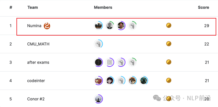This screenshot has height=107, width=218.
Task: Click the Team column header
Action: pos(33,7)
